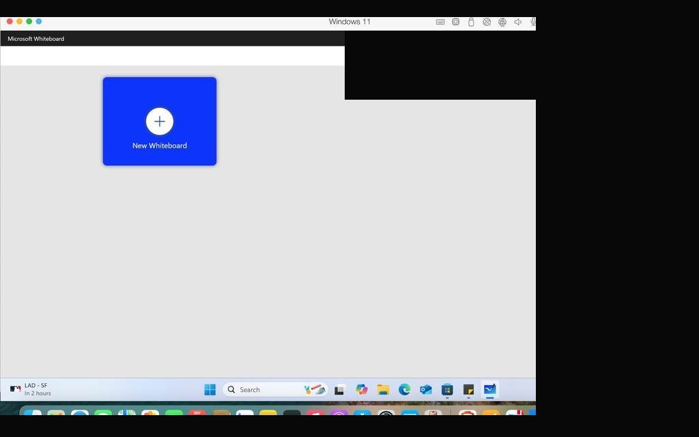Image resolution: width=699 pixels, height=437 pixels.
Task: Open Sticky Notes from the taskbar
Action: tap(468, 390)
